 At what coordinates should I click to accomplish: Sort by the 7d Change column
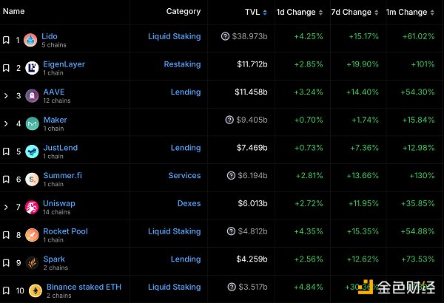pos(350,12)
